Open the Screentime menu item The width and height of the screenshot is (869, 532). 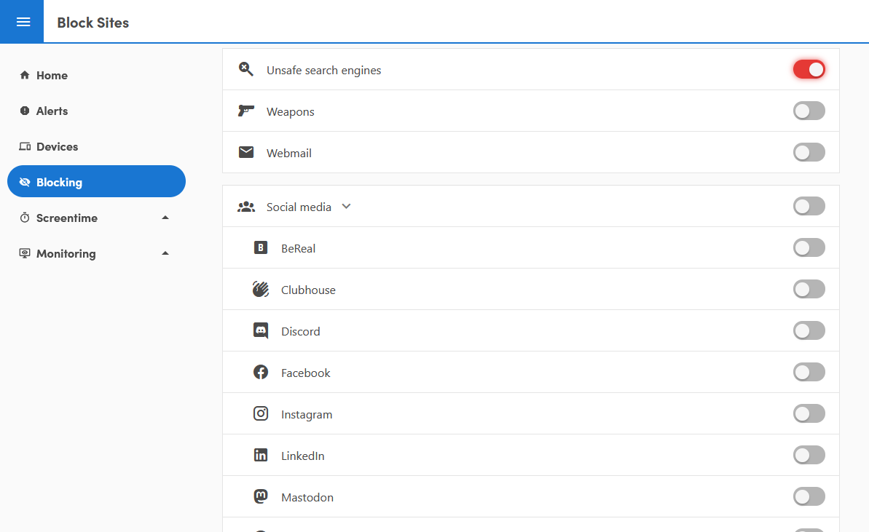pyautogui.click(x=96, y=218)
